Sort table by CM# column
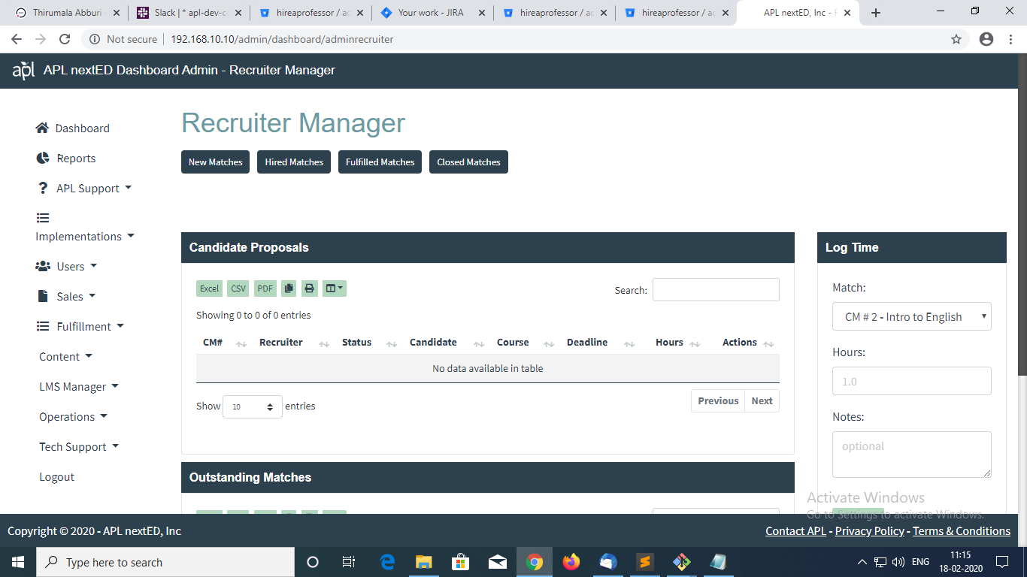 tap(213, 343)
